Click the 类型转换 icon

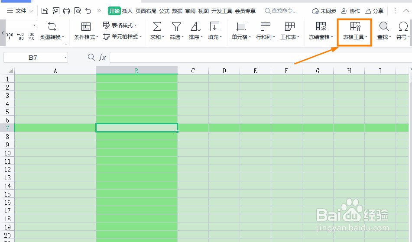pos(52,27)
